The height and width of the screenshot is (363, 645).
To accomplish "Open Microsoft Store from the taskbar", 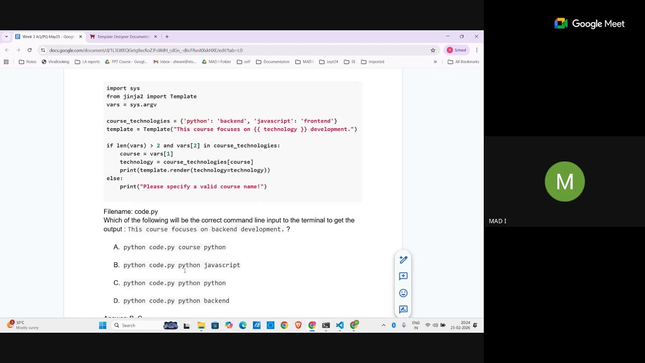I will 215,325.
